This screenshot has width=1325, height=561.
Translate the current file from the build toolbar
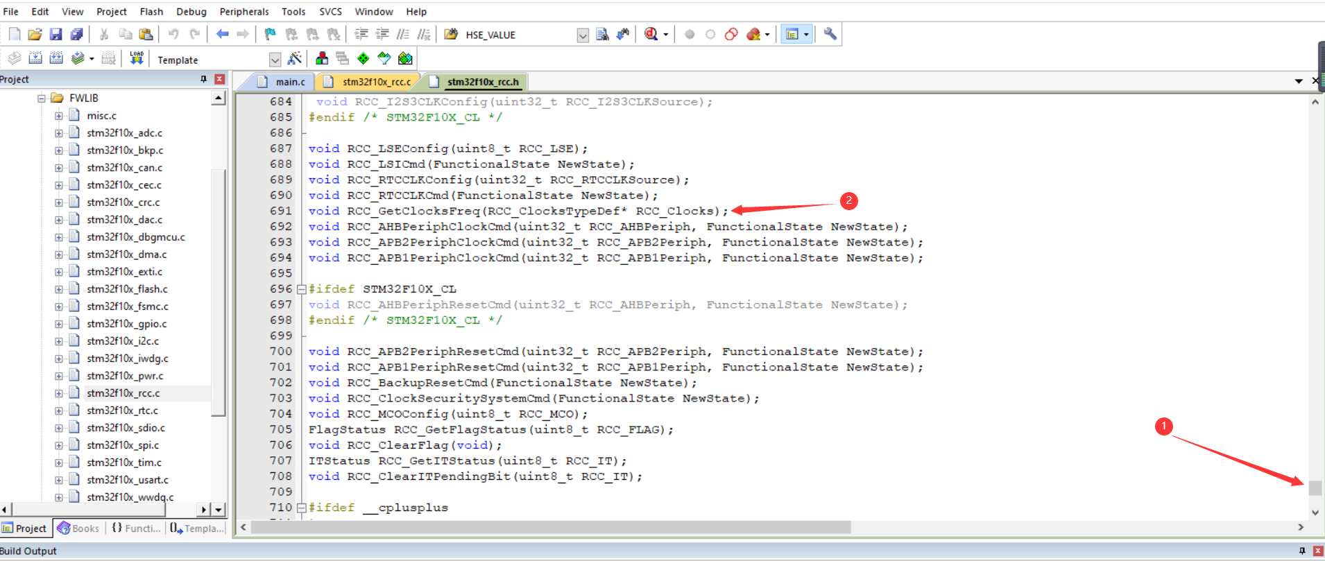(15, 58)
